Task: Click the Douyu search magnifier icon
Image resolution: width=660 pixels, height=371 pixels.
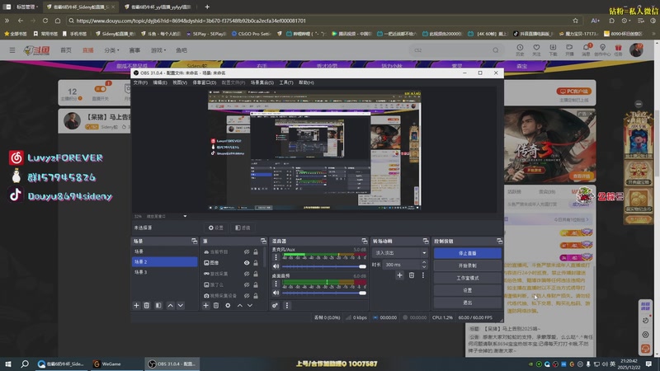Action: tap(496, 50)
